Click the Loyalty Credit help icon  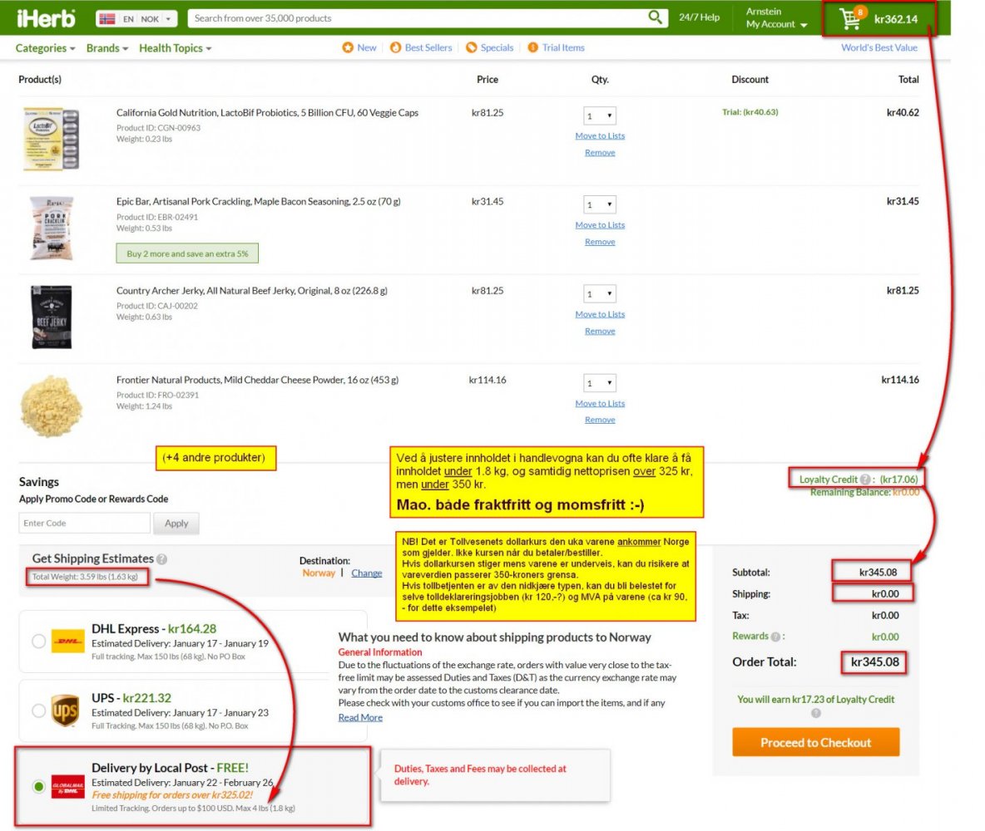coord(865,479)
